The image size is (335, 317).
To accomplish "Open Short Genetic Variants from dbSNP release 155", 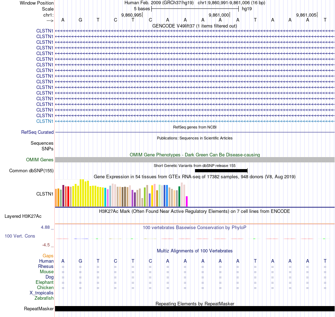I will tap(195, 166).
